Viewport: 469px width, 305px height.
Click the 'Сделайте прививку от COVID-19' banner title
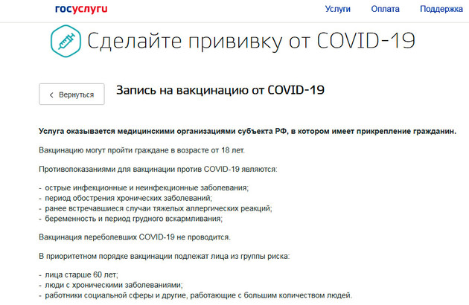point(250,42)
